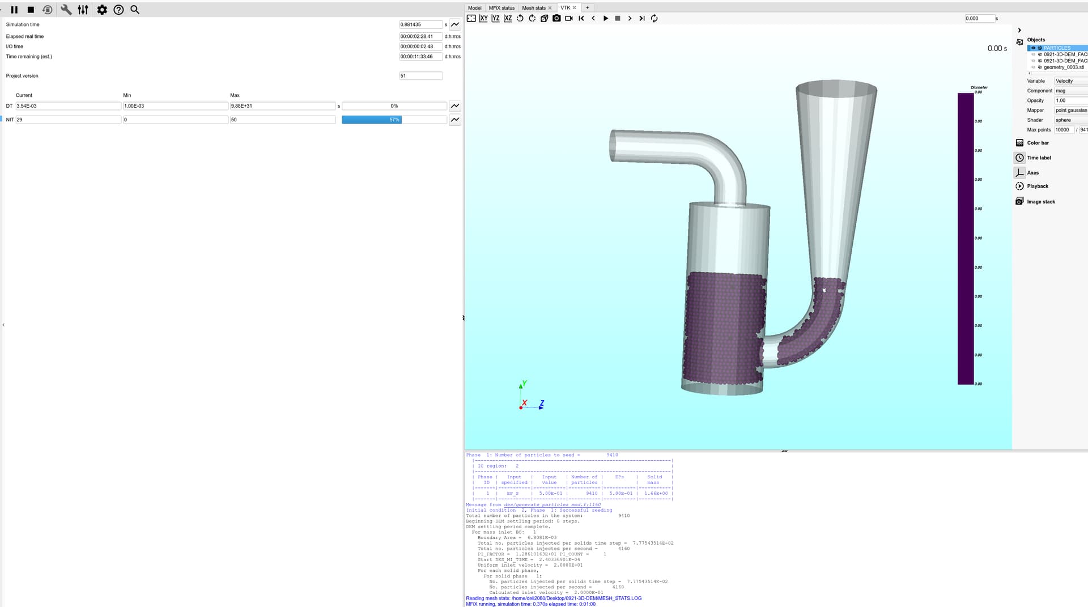Collapse the VTK sidebar with the chevron
This screenshot has height=607, width=1088.
pos(1019,31)
